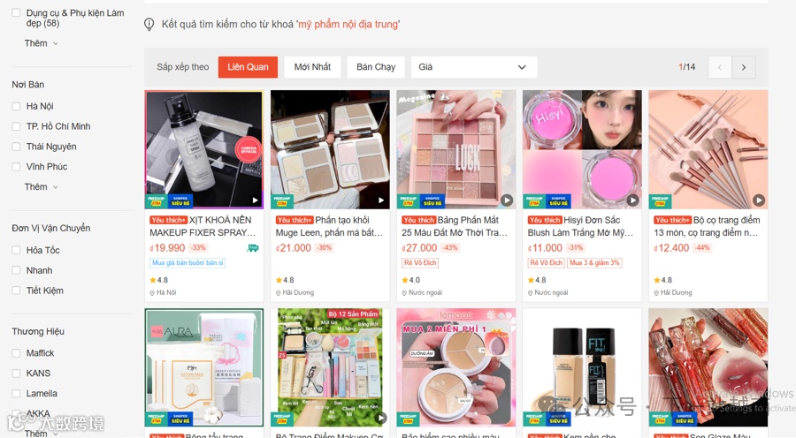Screen dimensions: 796x438
Task: Play video on Hisyi blush product
Action: [632, 200]
